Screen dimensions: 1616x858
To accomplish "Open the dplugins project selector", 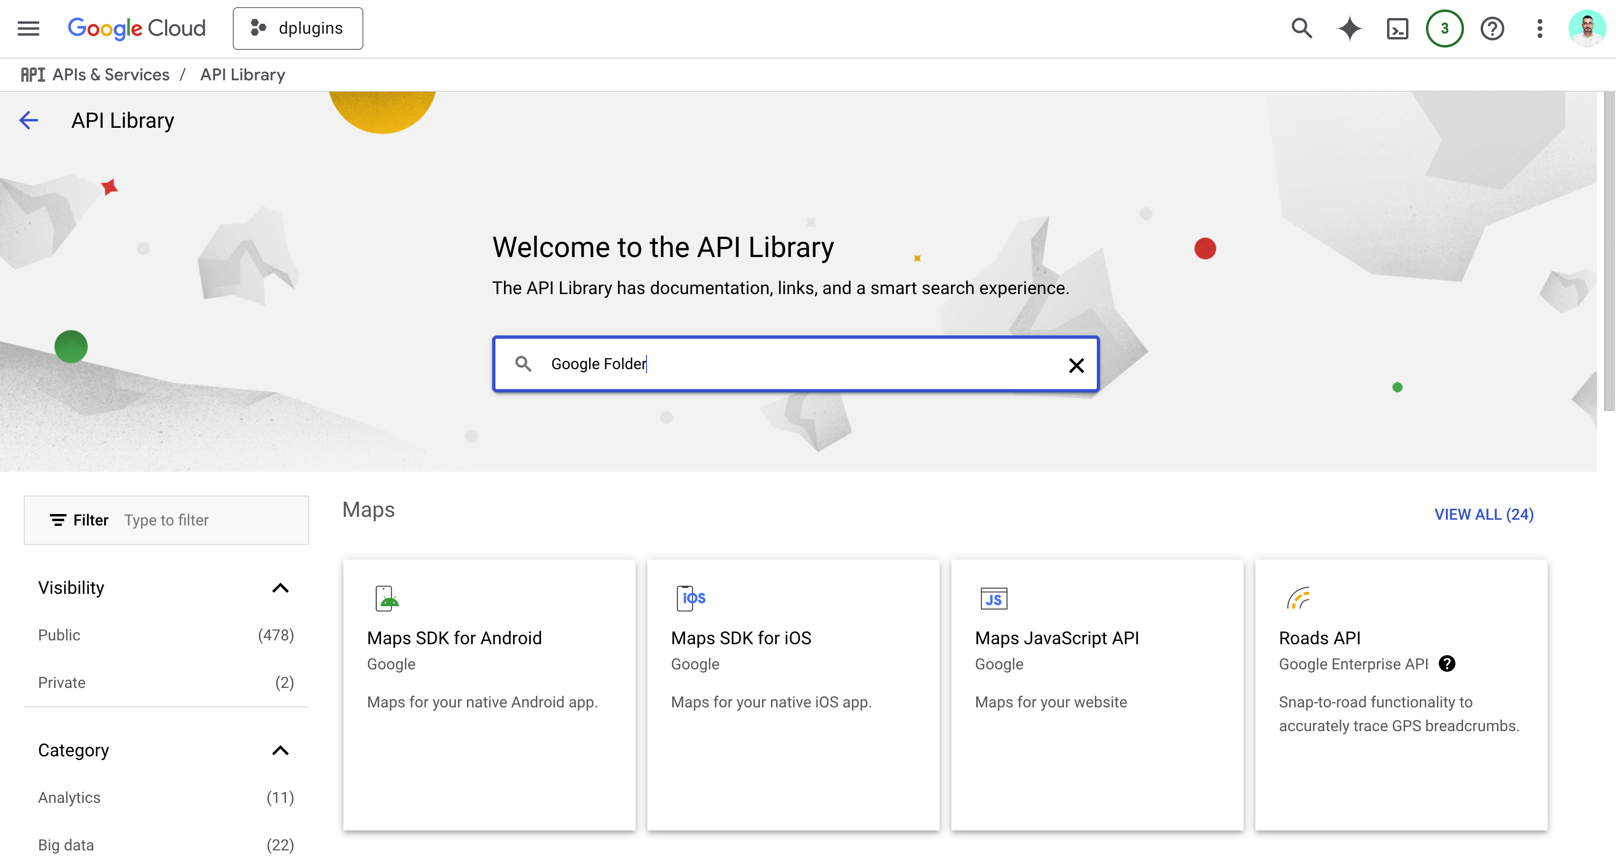I will tap(297, 28).
